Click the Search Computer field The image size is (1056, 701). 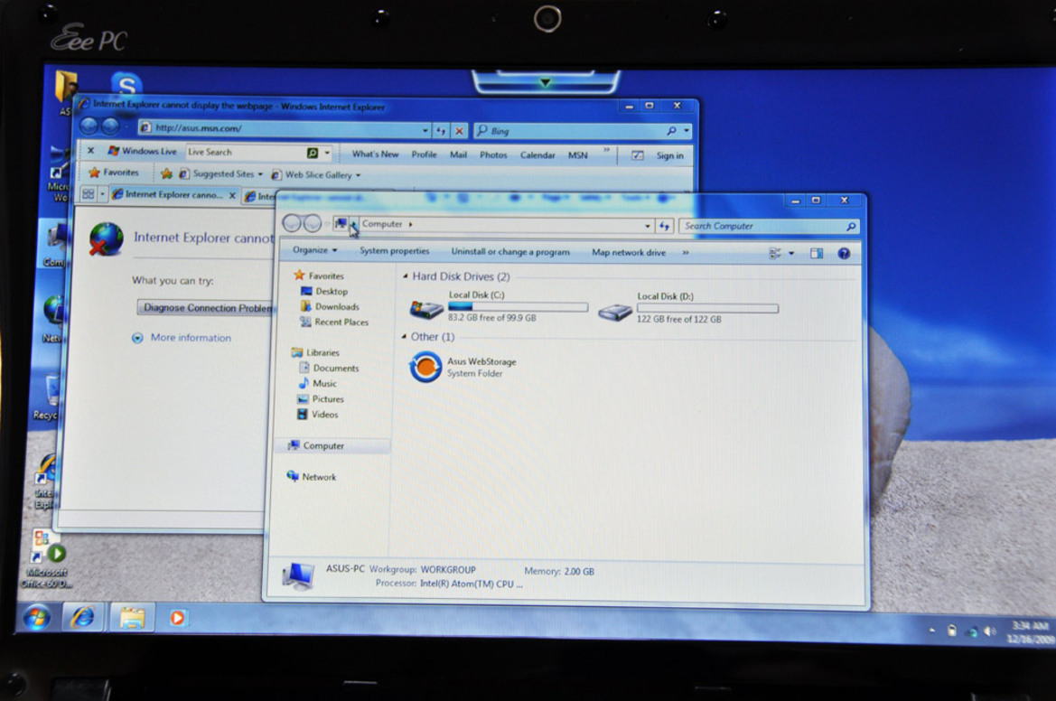coord(761,226)
